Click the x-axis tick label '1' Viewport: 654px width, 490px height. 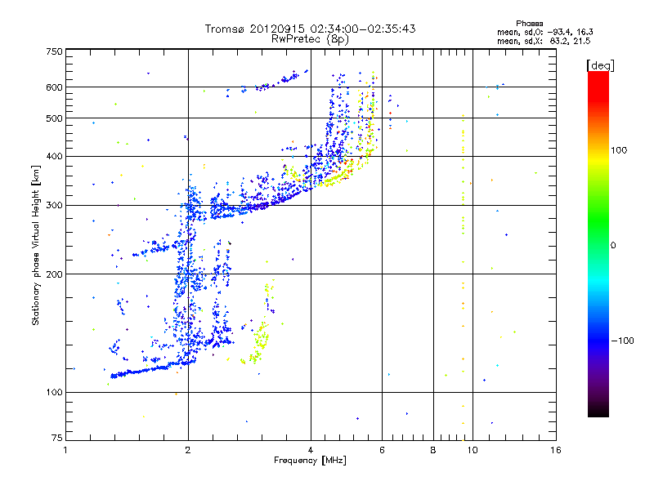click(65, 450)
